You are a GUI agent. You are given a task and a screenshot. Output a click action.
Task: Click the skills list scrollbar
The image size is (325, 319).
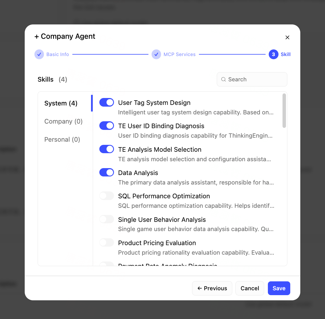tap(284, 111)
